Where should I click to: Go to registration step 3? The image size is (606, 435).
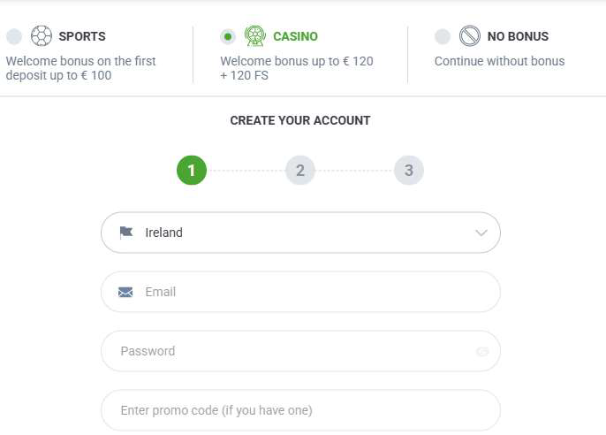(409, 170)
